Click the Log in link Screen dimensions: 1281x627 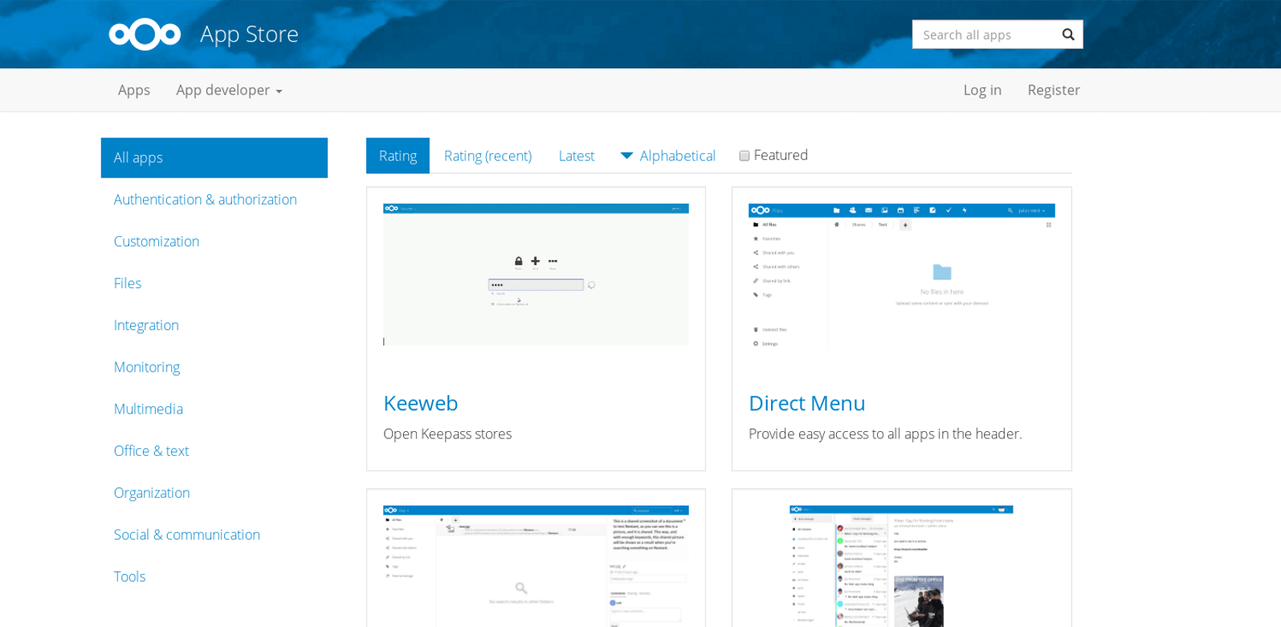coord(982,90)
